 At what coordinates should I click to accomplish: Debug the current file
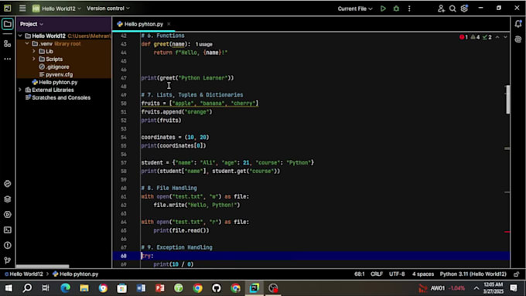pyautogui.click(x=396, y=9)
